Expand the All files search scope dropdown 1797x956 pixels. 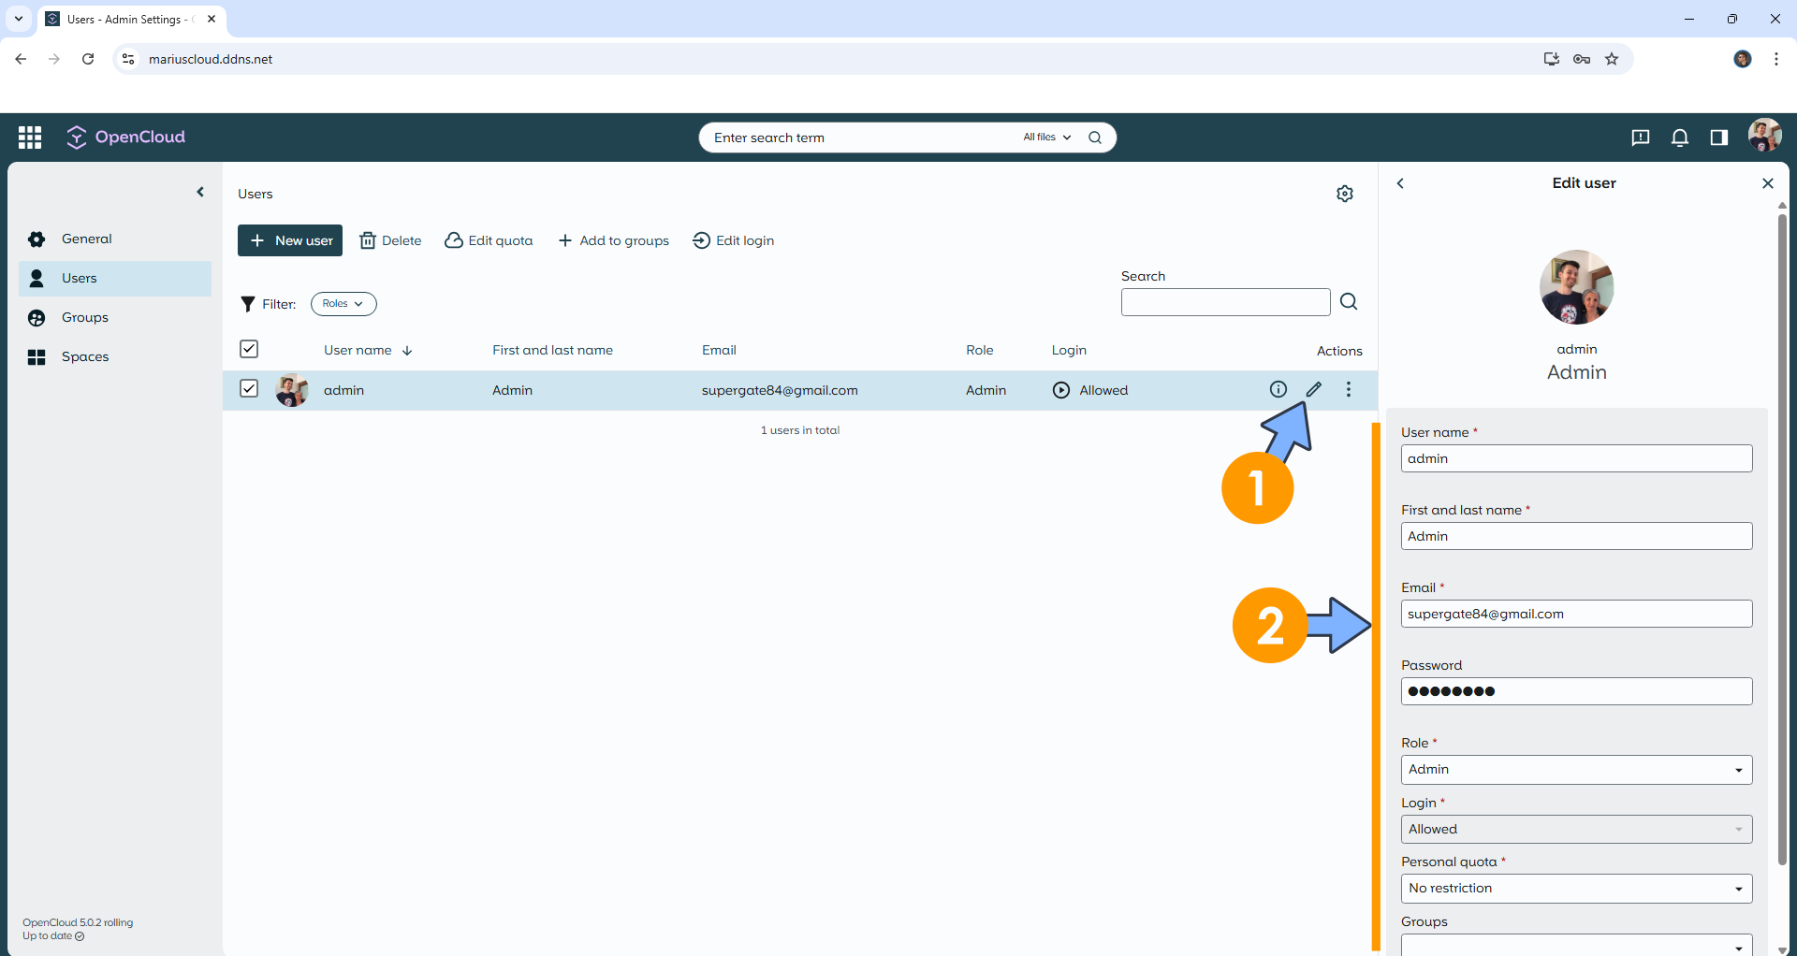click(1044, 137)
